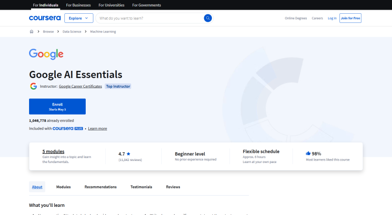Viewport: 392px width, 215px height.
Task: Select the For Businesses tab
Action: click(x=78, y=5)
